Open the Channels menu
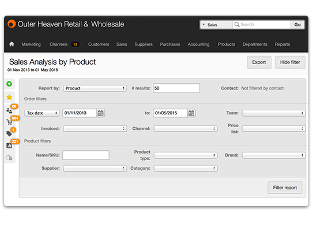313x227 pixels. point(58,44)
